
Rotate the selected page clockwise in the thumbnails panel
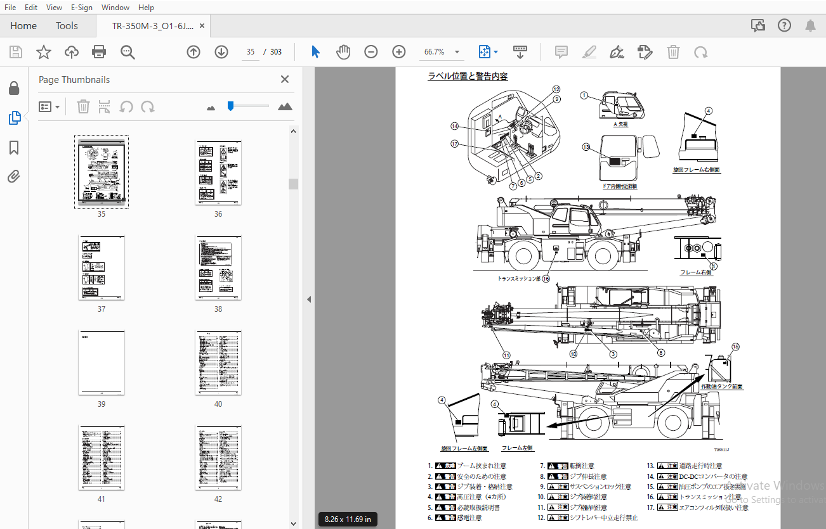tap(148, 106)
